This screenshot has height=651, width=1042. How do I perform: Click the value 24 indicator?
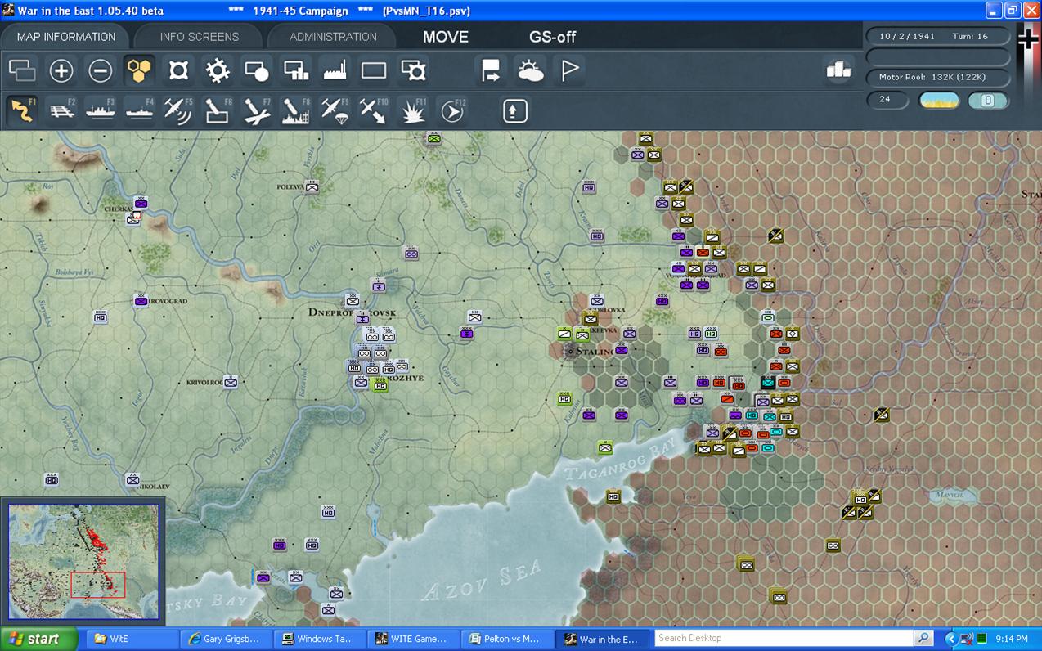887,100
